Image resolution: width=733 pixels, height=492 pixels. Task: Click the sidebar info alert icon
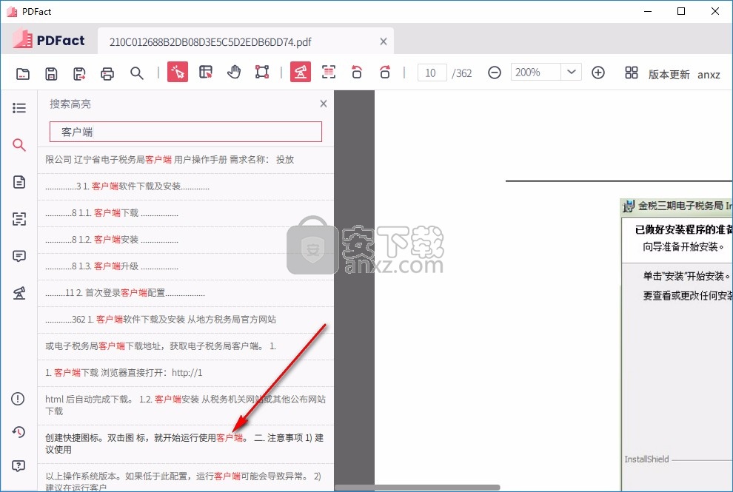click(18, 399)
